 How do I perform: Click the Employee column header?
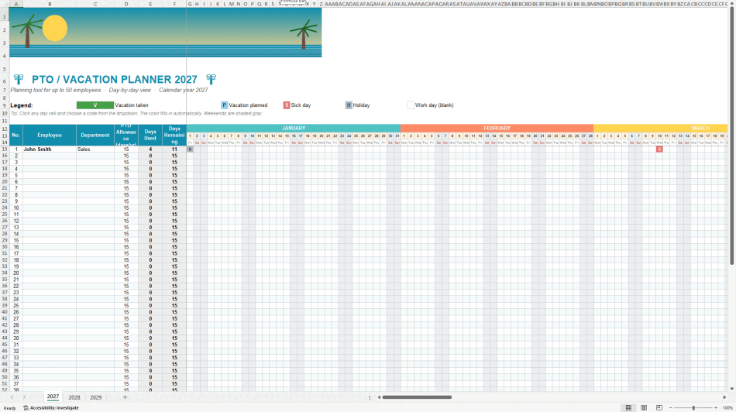(50, 136)
